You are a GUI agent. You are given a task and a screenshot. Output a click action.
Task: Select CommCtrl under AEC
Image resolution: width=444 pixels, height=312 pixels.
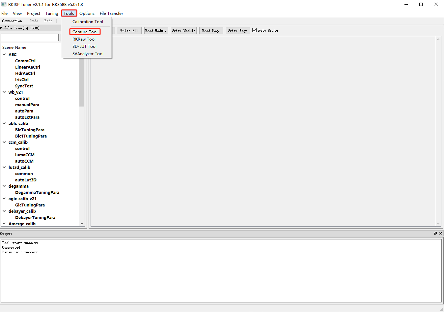click(x=25, y=61)
